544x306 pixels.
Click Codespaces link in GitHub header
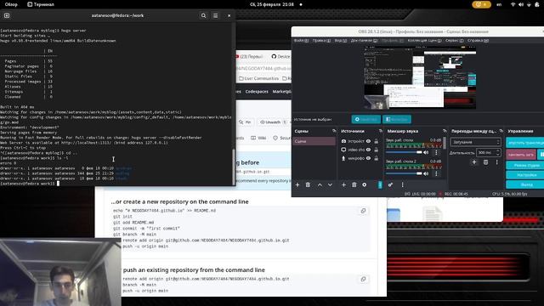(257, 92)
